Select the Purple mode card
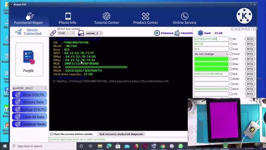Screen dimensions: 266x150 point(30,60)
